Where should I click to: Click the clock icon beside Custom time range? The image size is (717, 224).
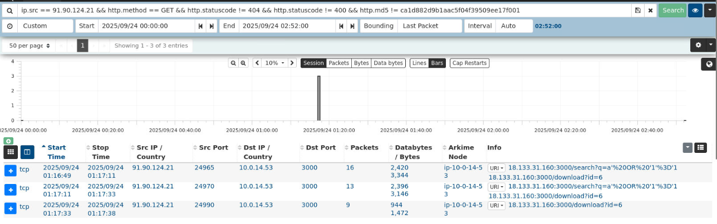point(9,26)
